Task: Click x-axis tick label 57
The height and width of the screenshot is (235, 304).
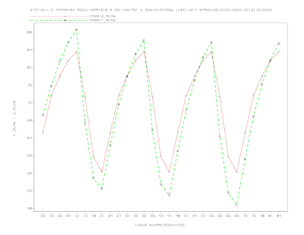Action: tap(203, 216)
